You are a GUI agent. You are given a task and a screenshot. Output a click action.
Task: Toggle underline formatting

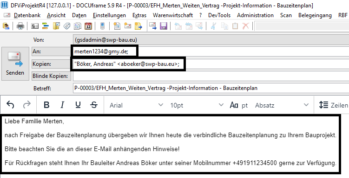pyautogui.click(x=78, y=105)
